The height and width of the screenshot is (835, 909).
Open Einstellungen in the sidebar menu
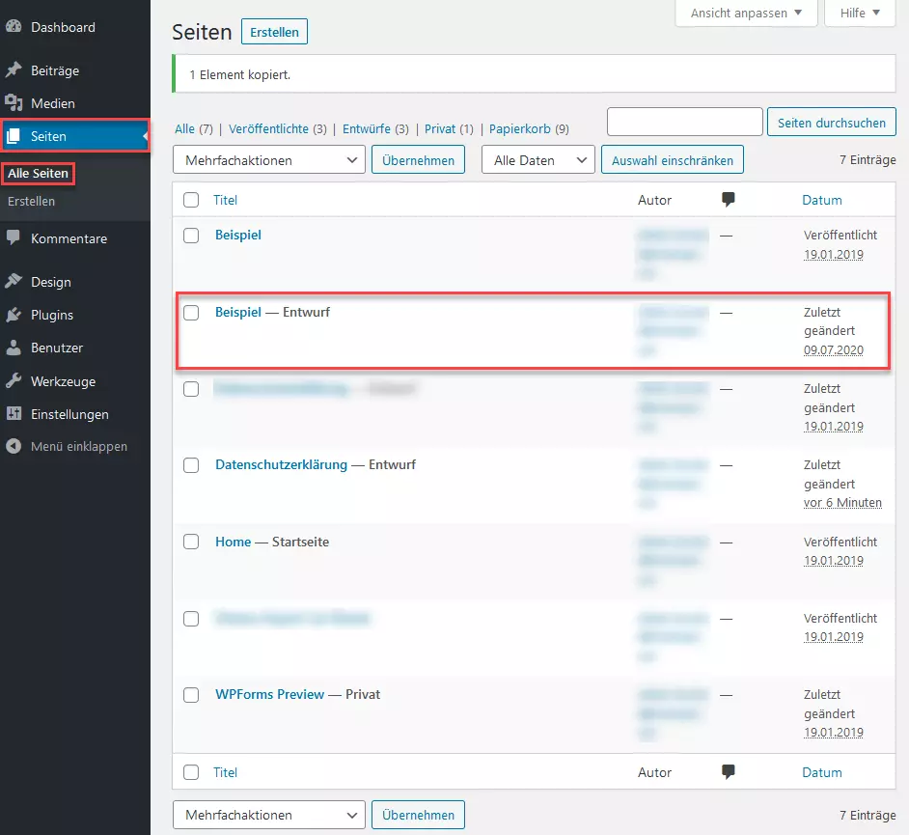pyautogui.click(x=69, y=414)
